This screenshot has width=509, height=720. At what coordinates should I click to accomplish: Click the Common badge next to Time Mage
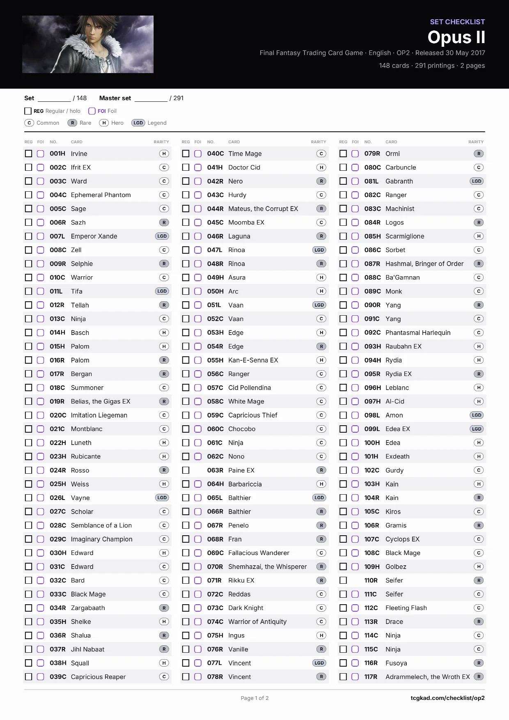[x=321, y=154]
